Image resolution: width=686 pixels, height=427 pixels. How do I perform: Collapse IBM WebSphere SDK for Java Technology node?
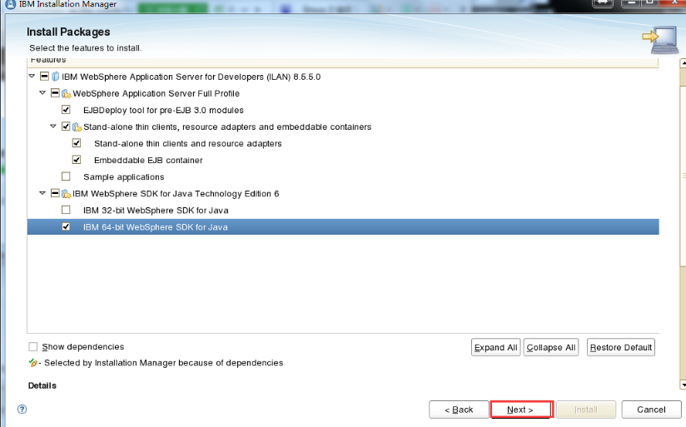(x=42, y=193)
